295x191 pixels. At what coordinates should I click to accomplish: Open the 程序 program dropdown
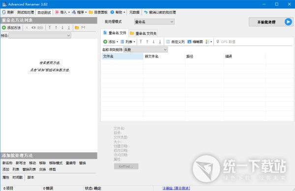tap(79, 12)
